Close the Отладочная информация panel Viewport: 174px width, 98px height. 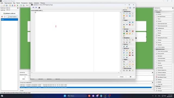click(153, 82)
